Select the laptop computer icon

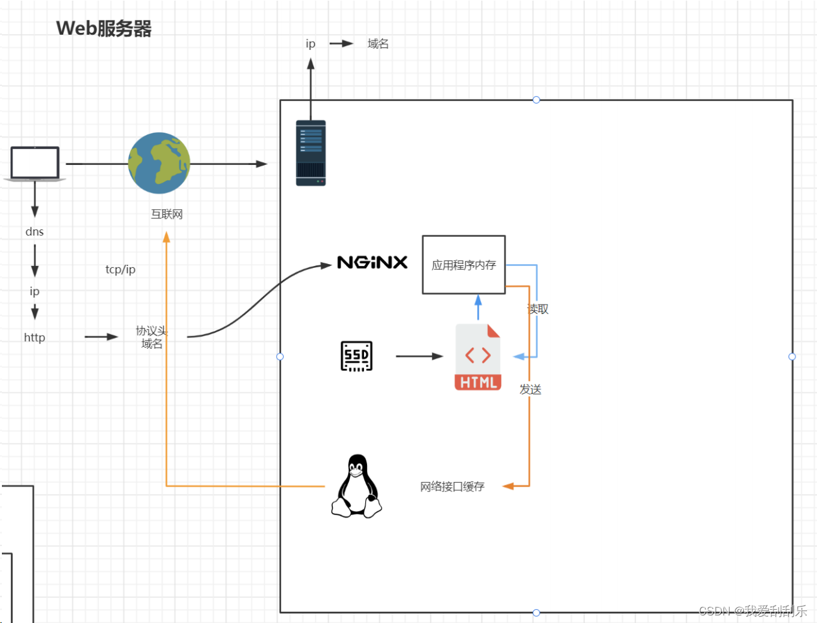click(34, 164)
